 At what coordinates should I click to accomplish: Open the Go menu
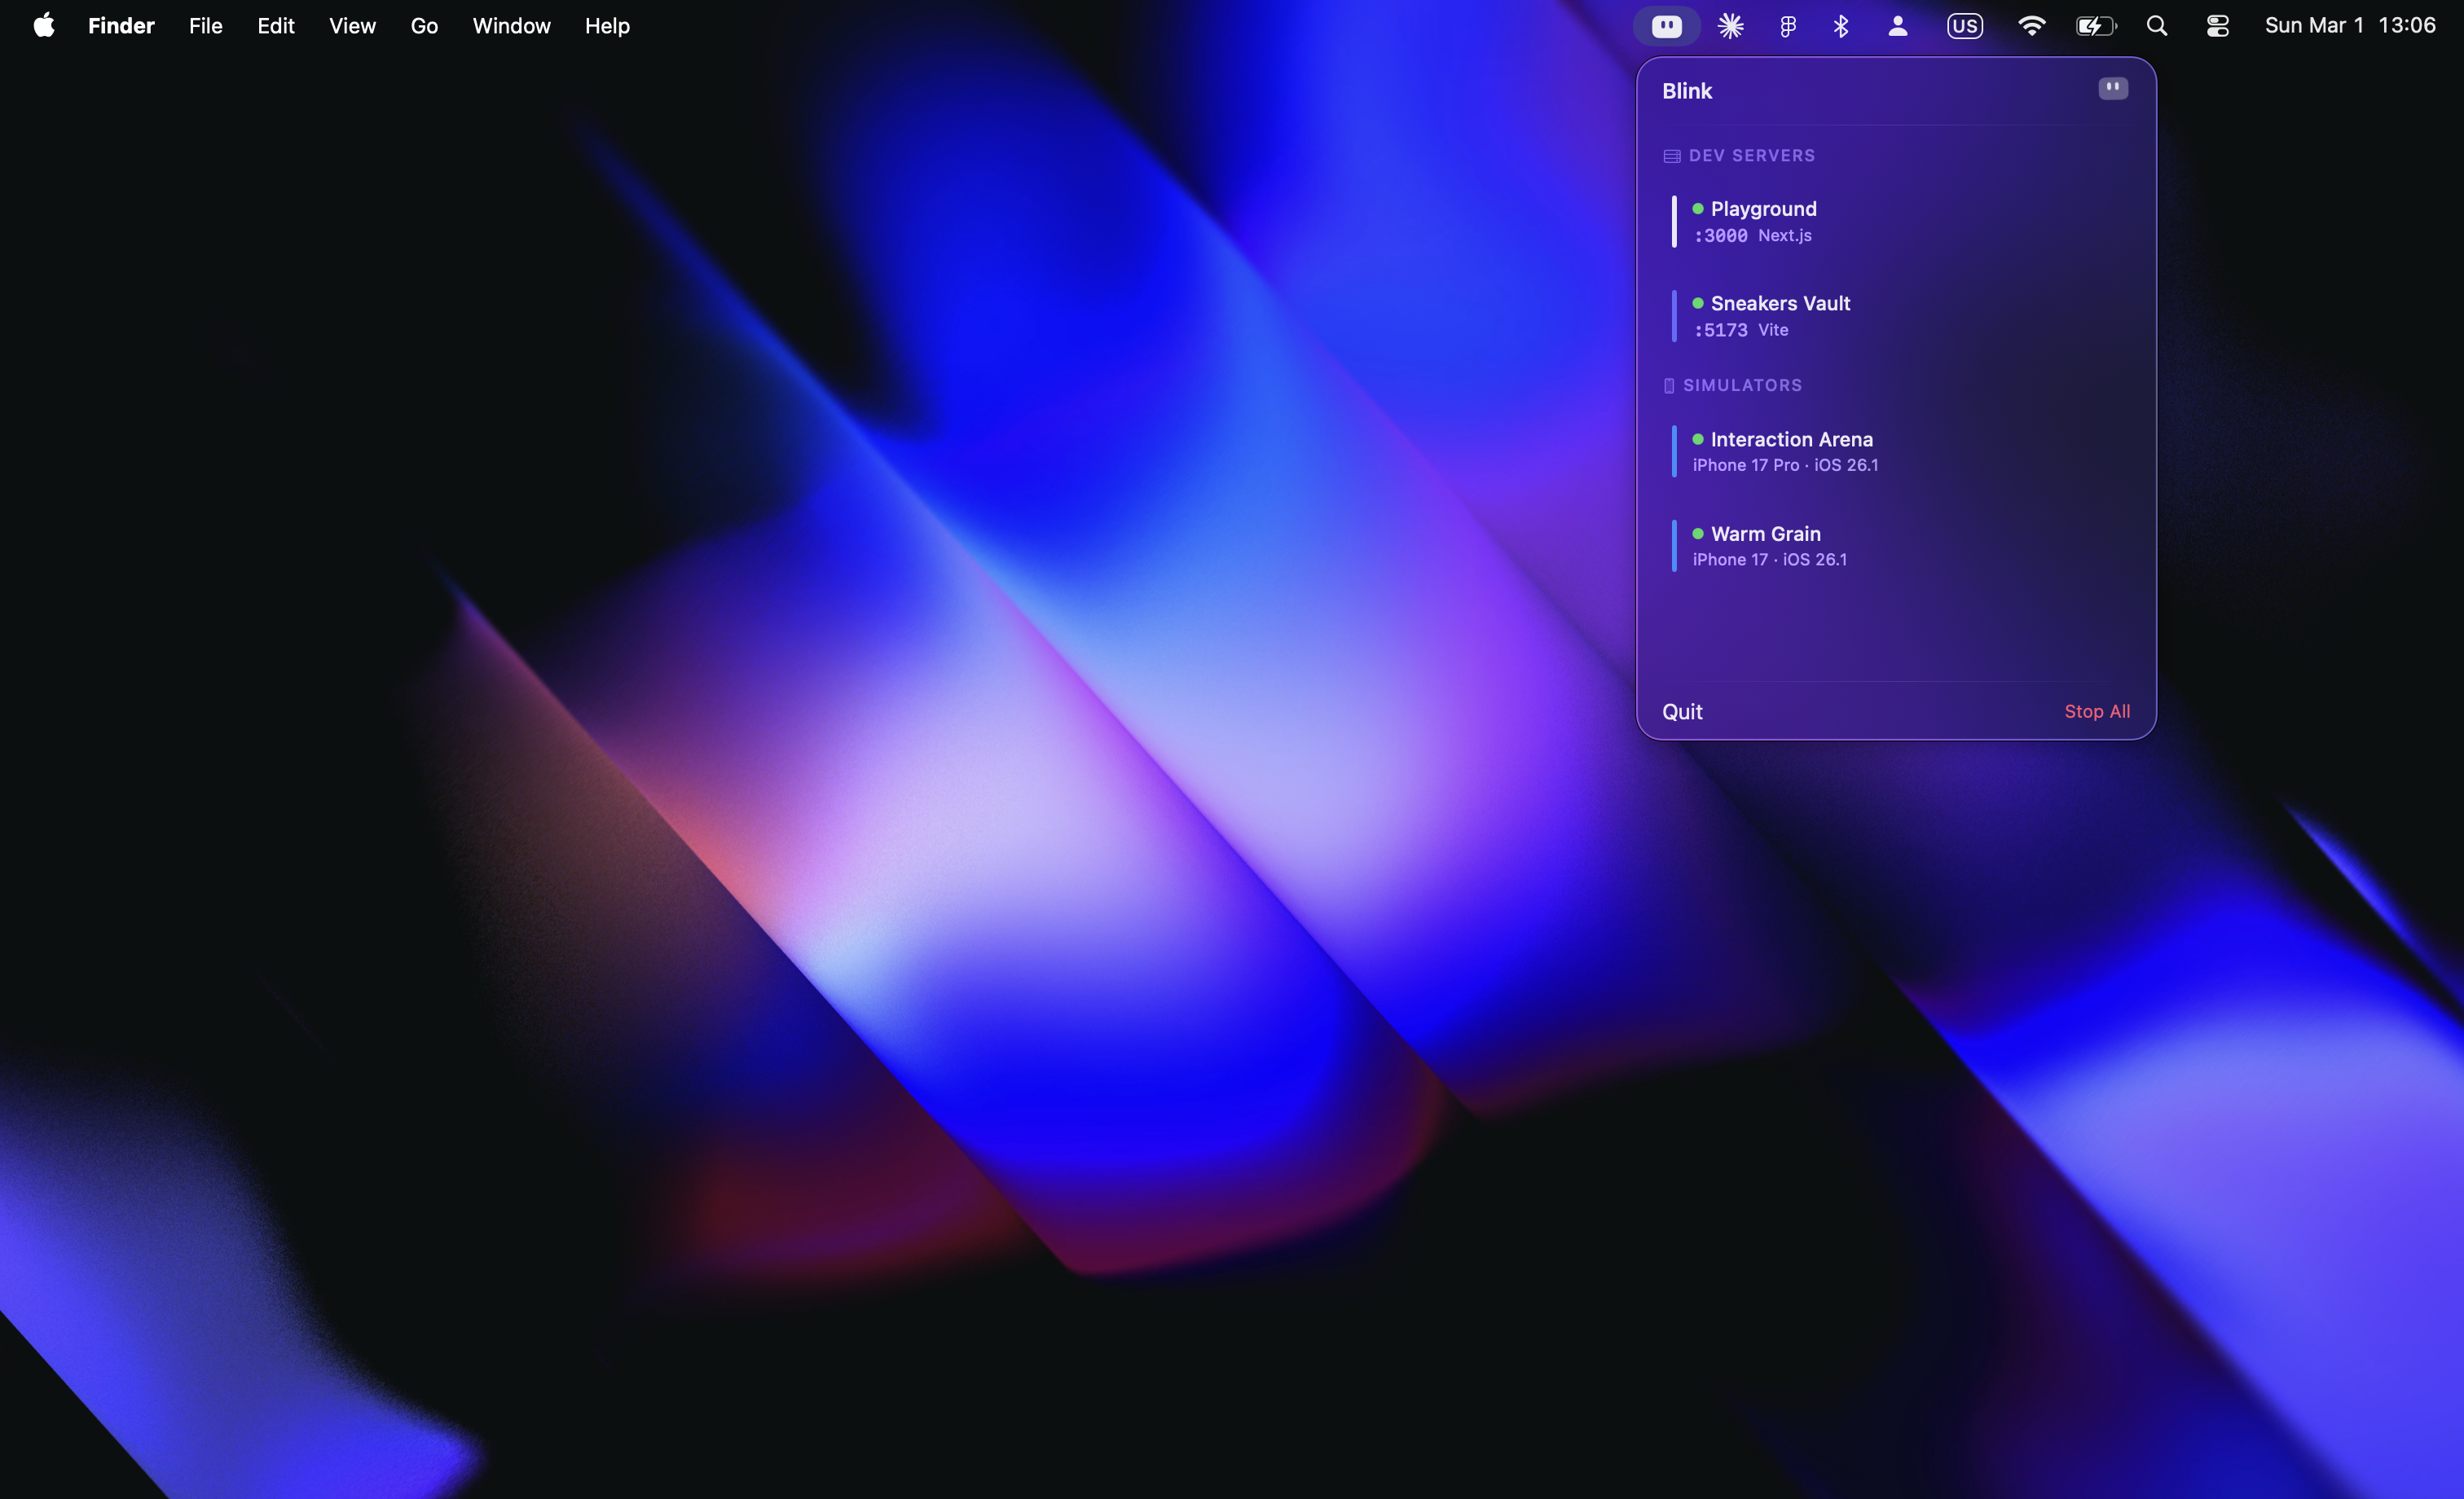(424, 26)
